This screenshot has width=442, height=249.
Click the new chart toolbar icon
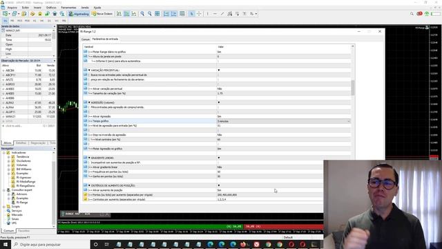point(5,14)
